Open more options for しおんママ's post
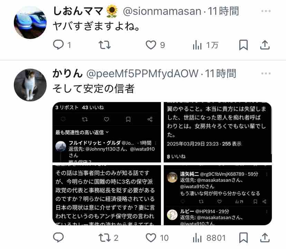286x249 pixels. coord(266,11)
